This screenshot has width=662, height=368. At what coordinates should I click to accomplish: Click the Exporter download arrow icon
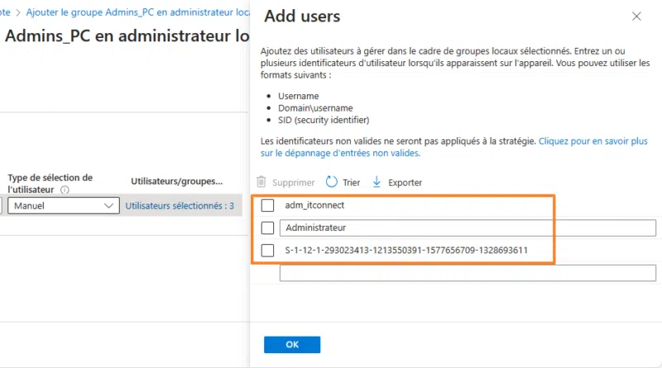[377, 182]
